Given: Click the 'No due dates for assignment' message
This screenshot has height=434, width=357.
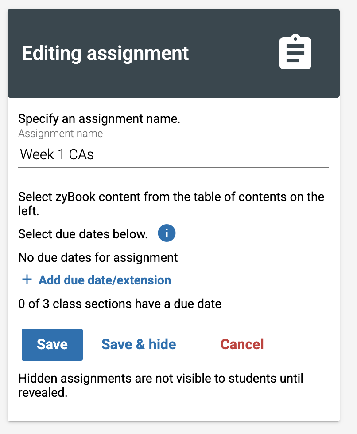Looking at the screenshot, I should (x=98, y=258).
